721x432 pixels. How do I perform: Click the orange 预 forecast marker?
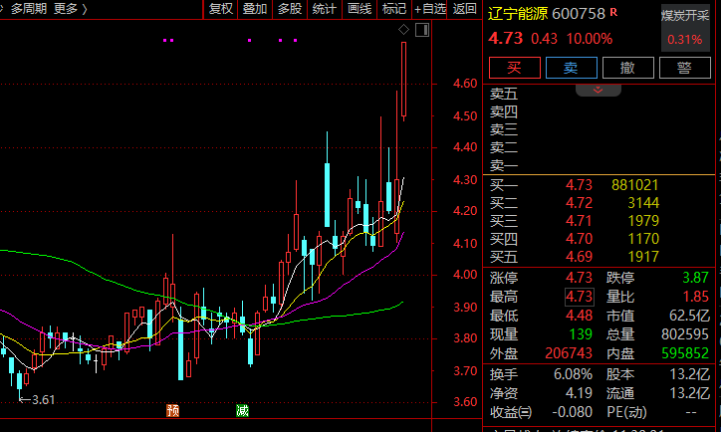pos(173,410)
